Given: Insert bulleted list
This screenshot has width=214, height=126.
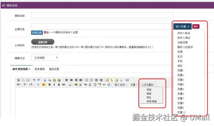Looking at the screenshot, I should click(x=92, y=80).
